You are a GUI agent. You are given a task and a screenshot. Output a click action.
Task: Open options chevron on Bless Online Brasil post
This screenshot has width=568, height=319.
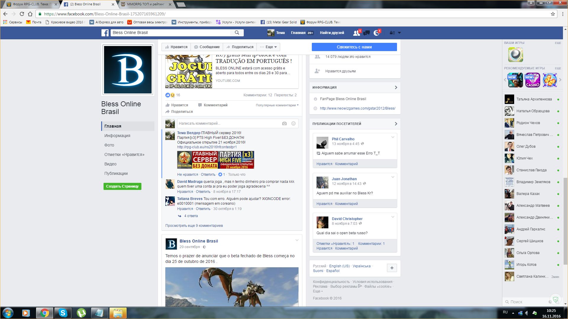click(297, 240)
